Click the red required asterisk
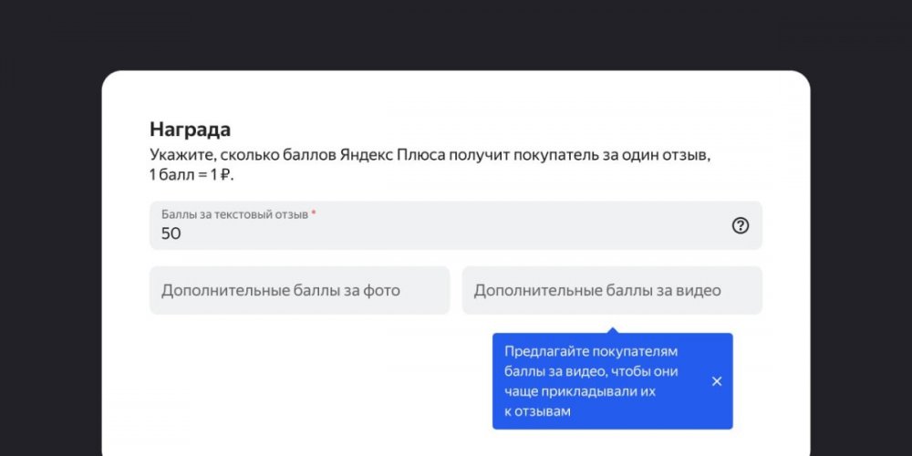912x456 pixels. click(314, 213)
